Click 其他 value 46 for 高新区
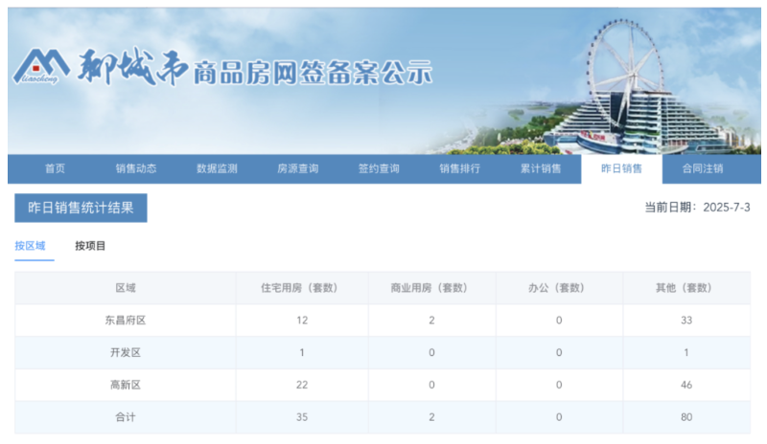Screen dimensions: 767x444 [686, 385]
